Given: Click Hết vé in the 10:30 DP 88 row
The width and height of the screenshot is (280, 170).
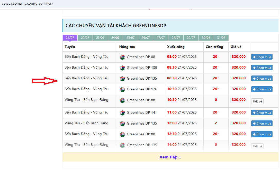Looking at the screenshot, I should (x=257, y=101).
